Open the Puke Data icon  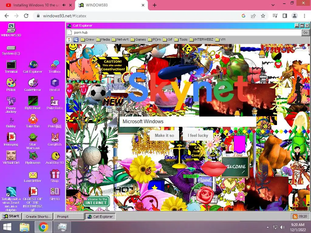click(55, 103)
